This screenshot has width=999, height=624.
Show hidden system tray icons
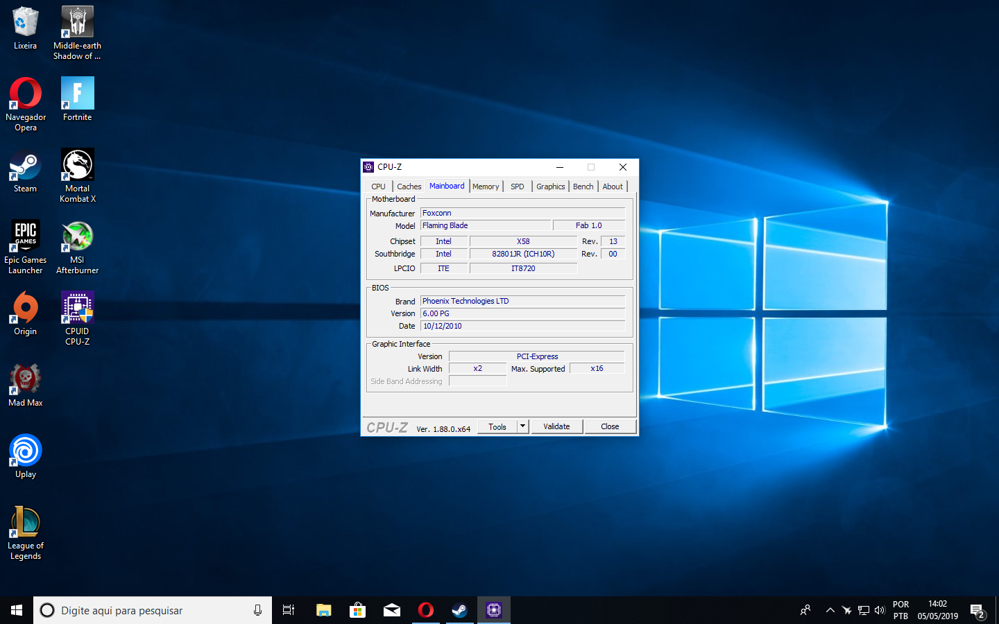tap(830, 610)
